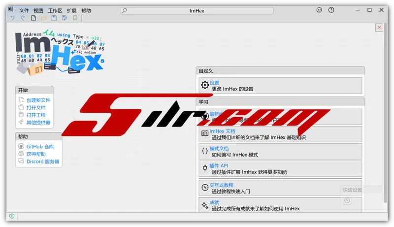The width and height of the screenshot is (394, 227).
Task: Click the question mark help icon
Action: [331, 10]
